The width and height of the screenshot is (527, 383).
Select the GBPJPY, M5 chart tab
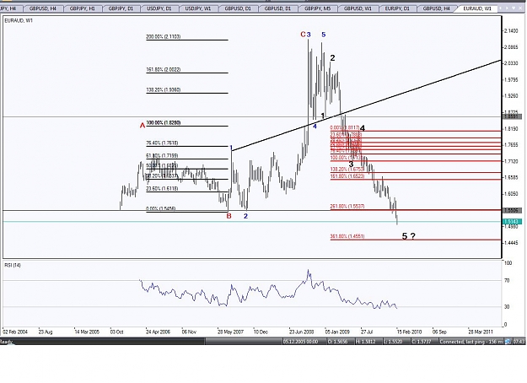(x=317, y=8)
